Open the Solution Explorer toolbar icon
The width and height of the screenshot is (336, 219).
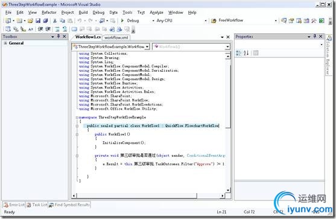click(x=284, y=21)
